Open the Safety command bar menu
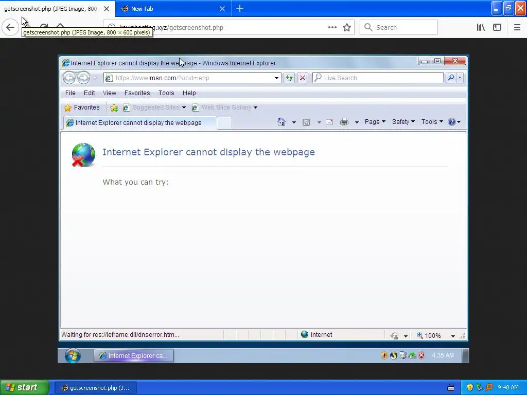Screen dimensions: 527x395 [403, 122]
